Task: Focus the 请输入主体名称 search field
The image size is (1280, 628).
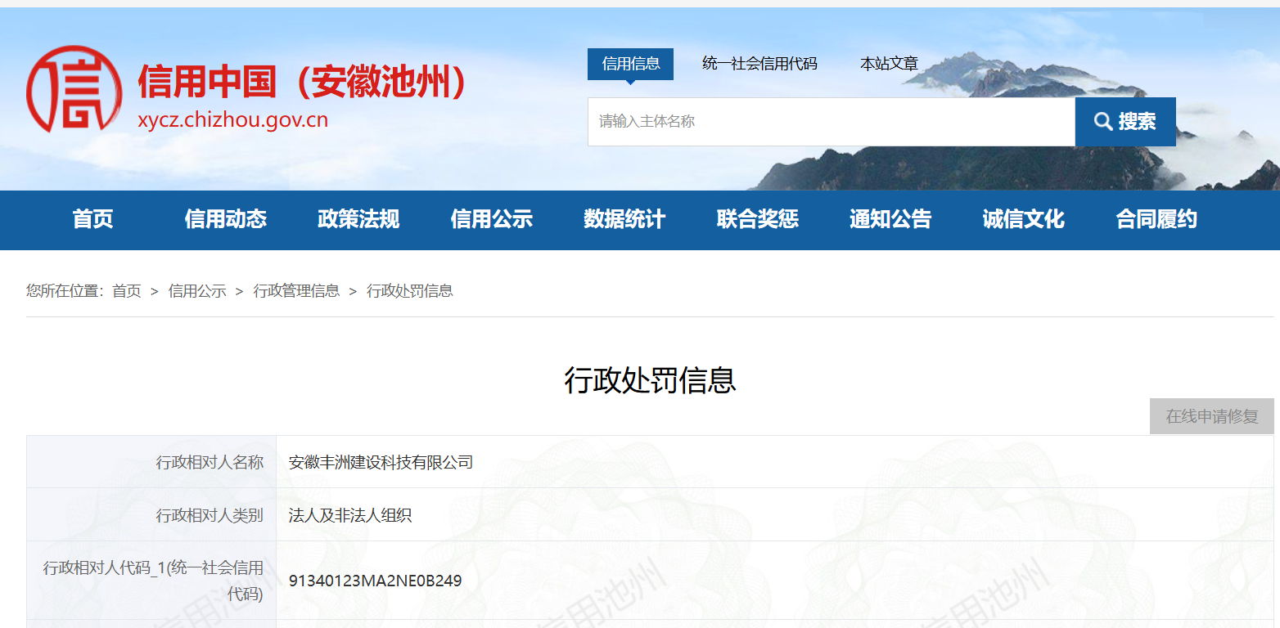Action: tap(831, 122)
